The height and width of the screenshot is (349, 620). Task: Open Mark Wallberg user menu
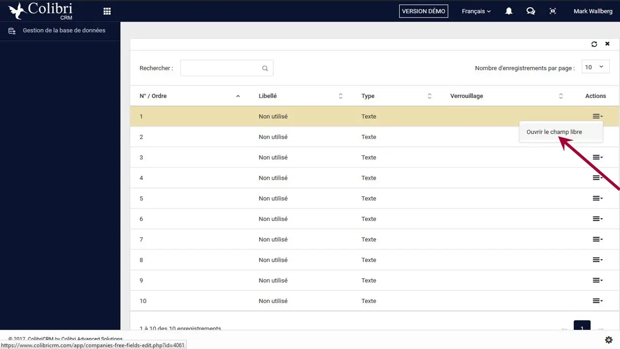pos(593,11)
